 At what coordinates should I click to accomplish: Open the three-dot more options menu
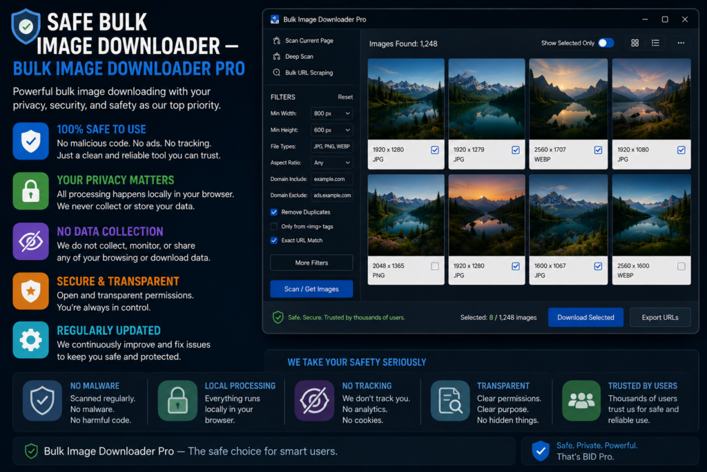(681, 43)
